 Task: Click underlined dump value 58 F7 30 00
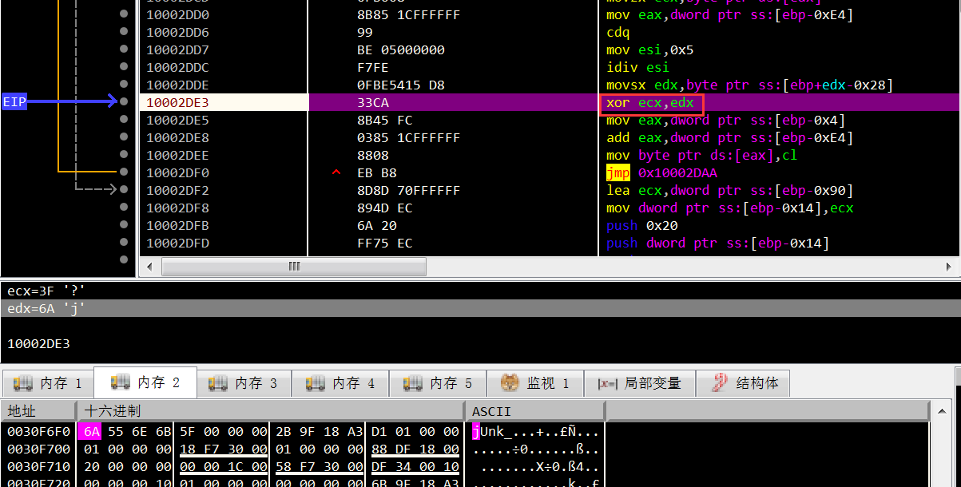click(x=320, y=466)
